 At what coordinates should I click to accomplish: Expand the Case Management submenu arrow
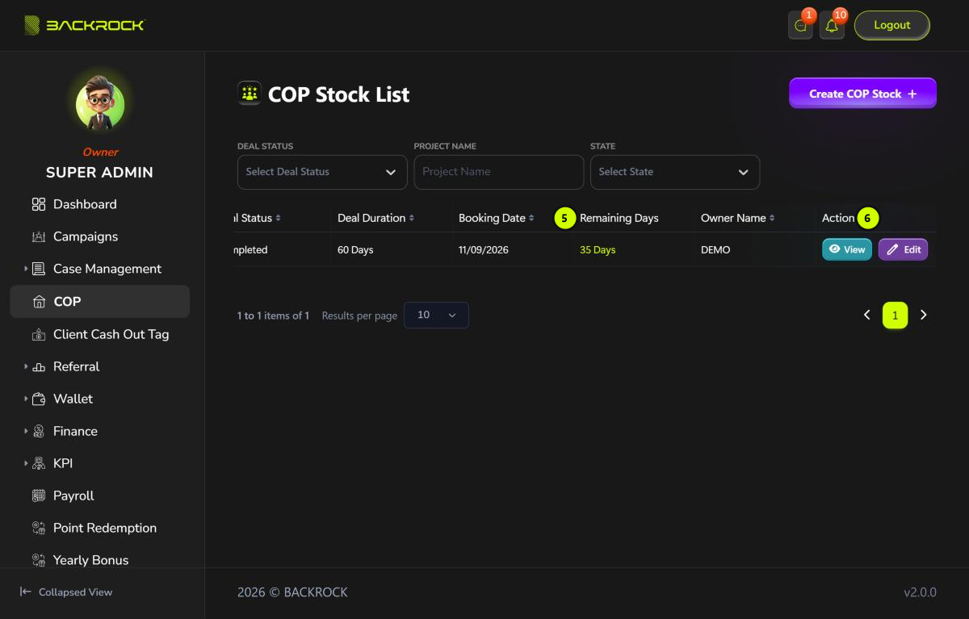coord(26,269)
